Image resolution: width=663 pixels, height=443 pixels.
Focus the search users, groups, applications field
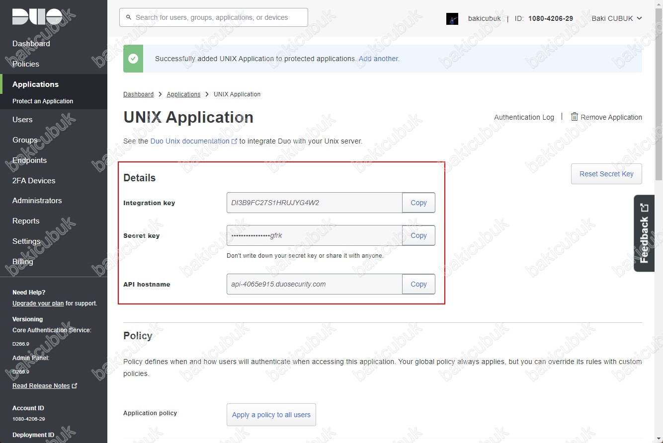point(214,17)
